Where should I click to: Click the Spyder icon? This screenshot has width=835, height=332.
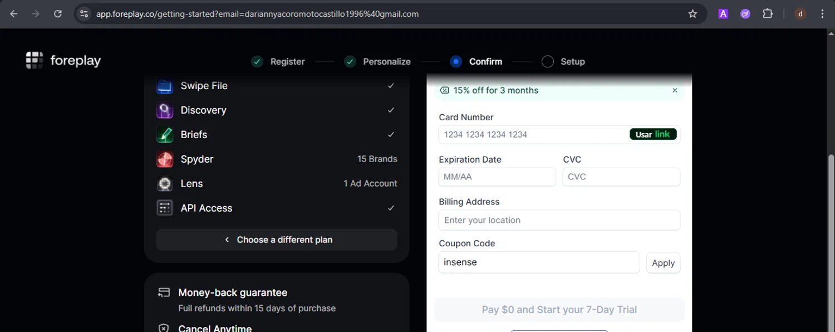tap(165, 159)
